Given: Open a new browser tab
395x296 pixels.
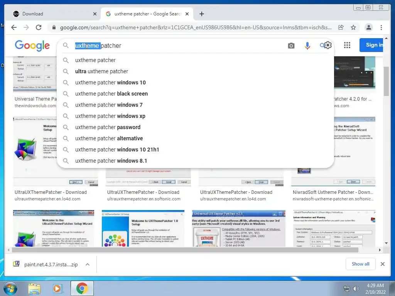Looking at the screenshot, I should [201, 14].
